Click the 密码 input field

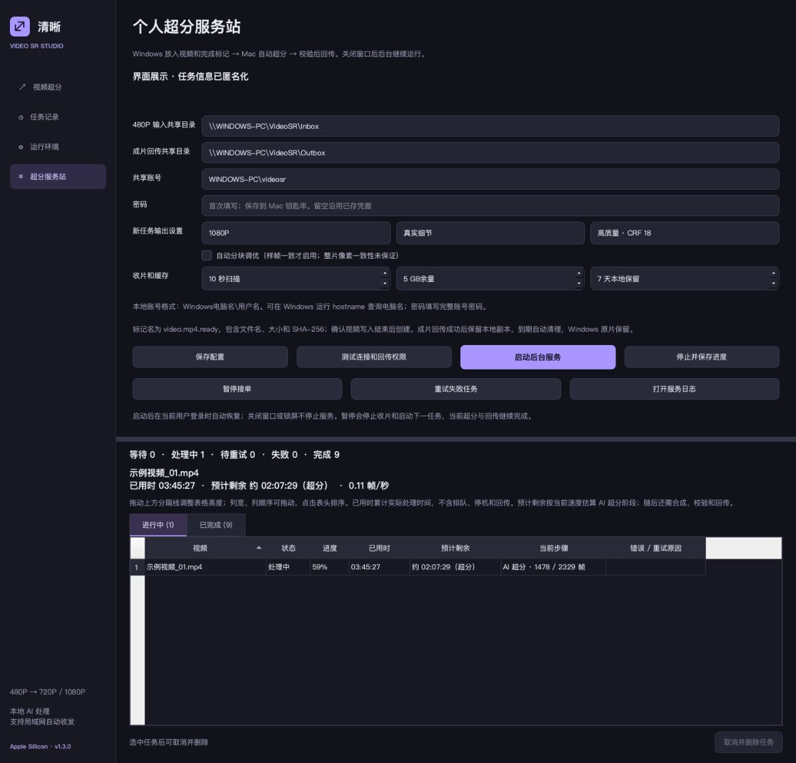(490, 206)
